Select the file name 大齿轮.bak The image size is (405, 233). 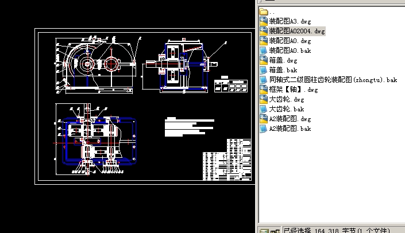pos(287,109)
